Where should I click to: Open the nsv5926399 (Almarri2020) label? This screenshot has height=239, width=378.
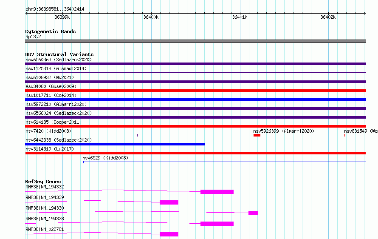(x=284, y=131)
